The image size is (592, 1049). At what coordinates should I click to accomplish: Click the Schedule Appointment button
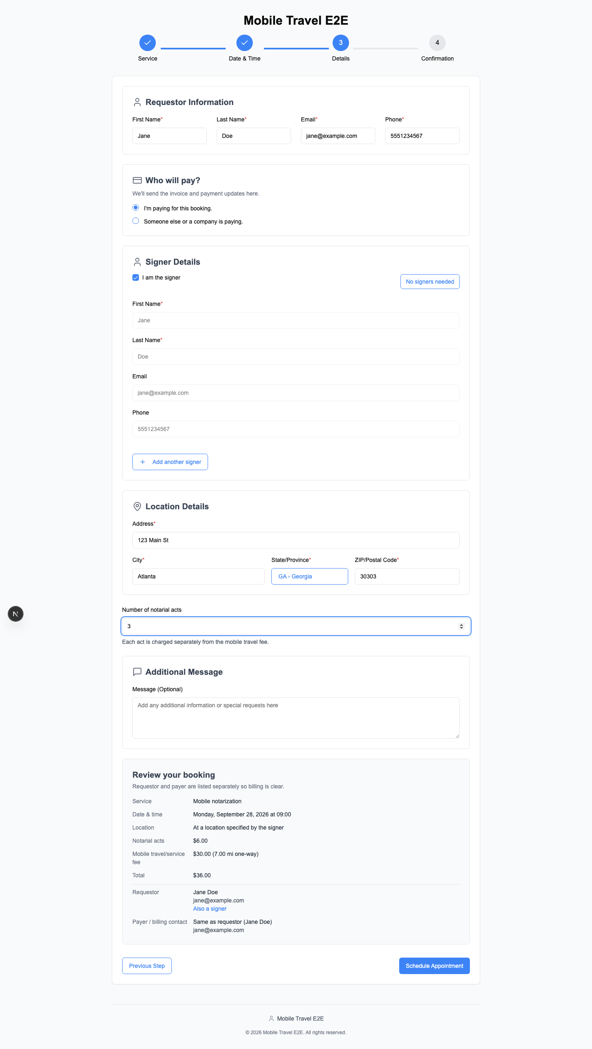tap(435, 966)
